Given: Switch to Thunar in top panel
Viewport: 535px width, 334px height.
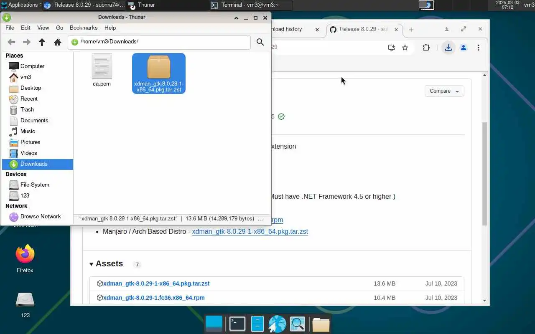Looking at the screenshot, I should tap(167, 5).
